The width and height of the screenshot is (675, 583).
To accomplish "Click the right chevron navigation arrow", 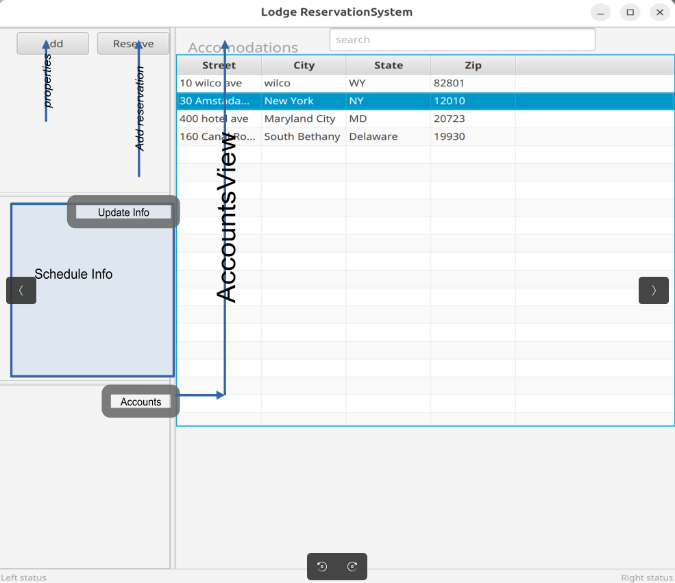I will tap(653, 290).
